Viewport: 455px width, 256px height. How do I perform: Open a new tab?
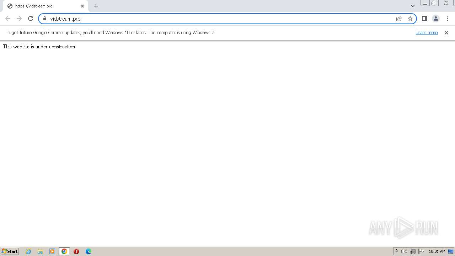pyautogui.click(x=96, y=6)
